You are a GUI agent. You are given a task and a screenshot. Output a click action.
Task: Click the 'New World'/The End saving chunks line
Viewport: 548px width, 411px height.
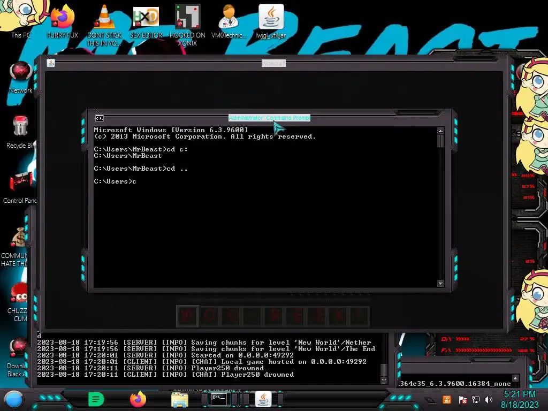point(206,349)
